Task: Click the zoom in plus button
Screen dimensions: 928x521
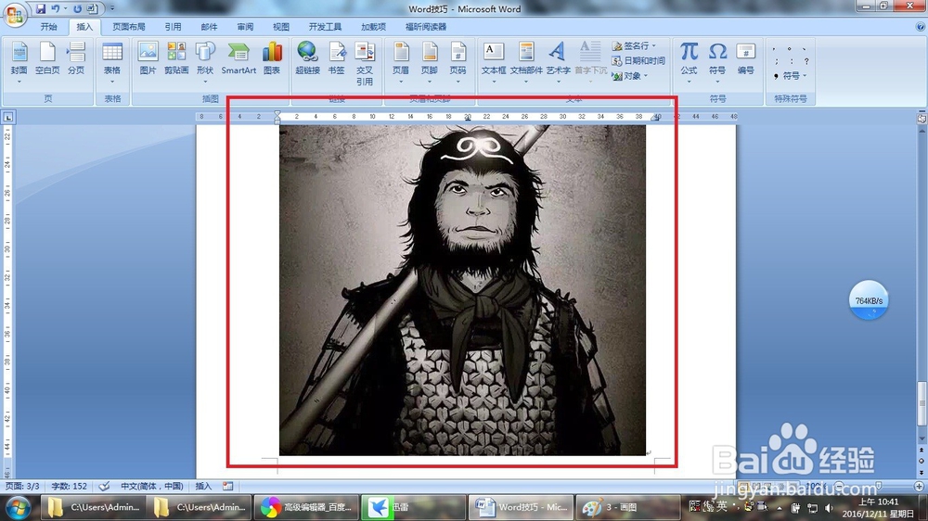Action: click(919, 486)
